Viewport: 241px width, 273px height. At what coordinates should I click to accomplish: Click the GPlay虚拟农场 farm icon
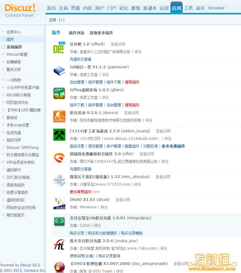pos(59,93)
